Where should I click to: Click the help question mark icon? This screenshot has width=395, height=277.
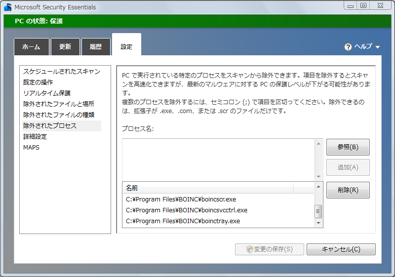point(348,47)
